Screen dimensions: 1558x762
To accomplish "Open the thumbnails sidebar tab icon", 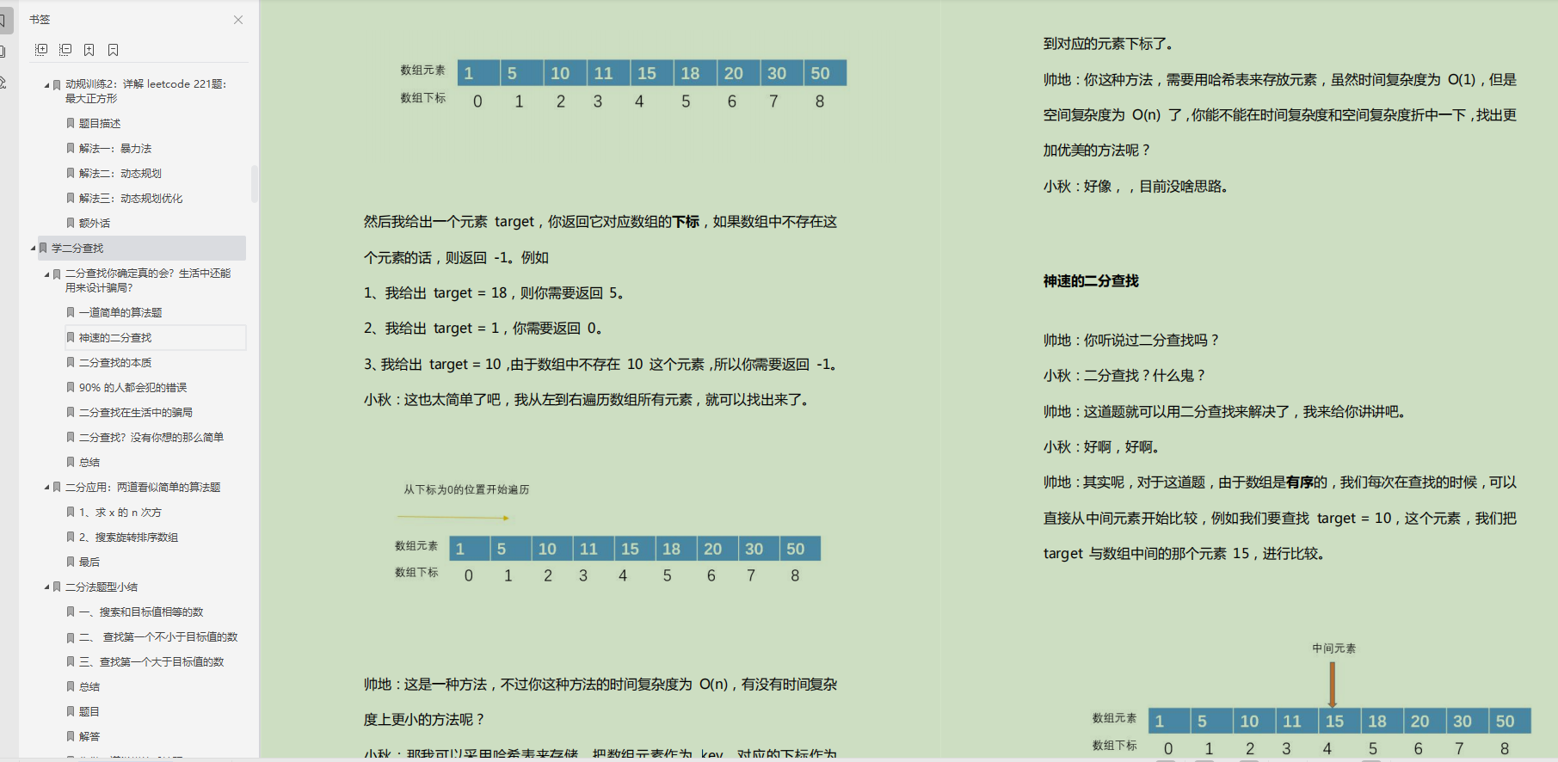I will click(x=3, y=52).
